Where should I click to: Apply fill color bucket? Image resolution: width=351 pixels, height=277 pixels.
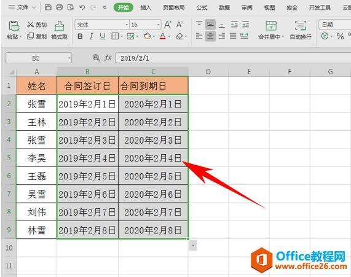148,36
